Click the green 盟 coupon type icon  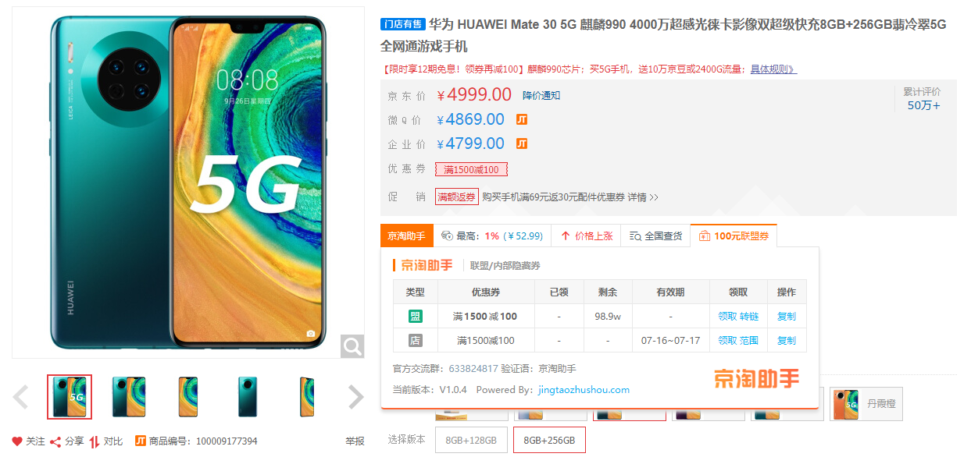tap(415, 317)
